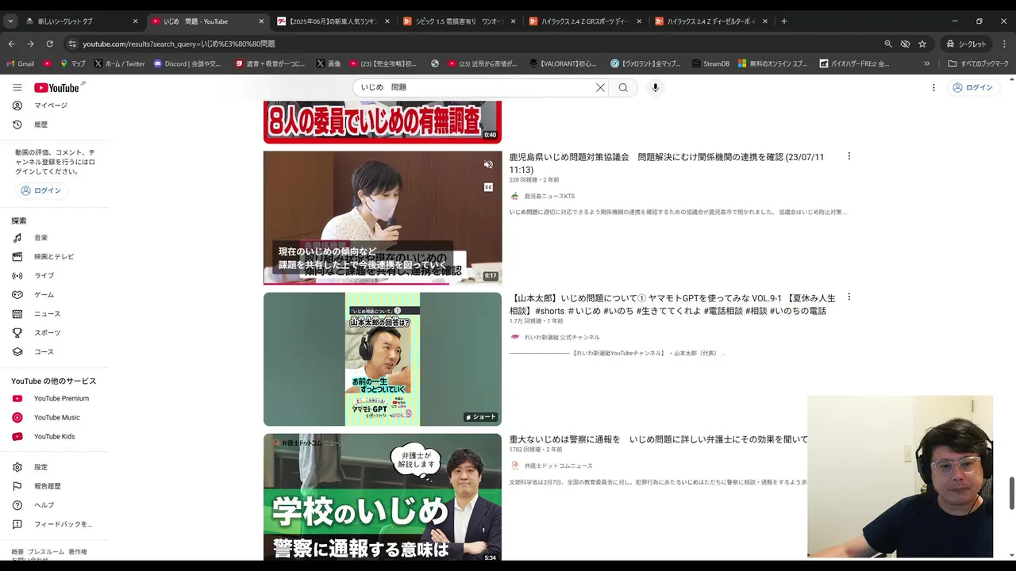Open プレスルーム footer link
Screen dimensions: 1016x571
(46, 552)
